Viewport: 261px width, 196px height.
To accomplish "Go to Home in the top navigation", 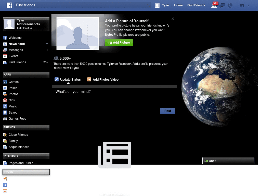I will 178,5.
